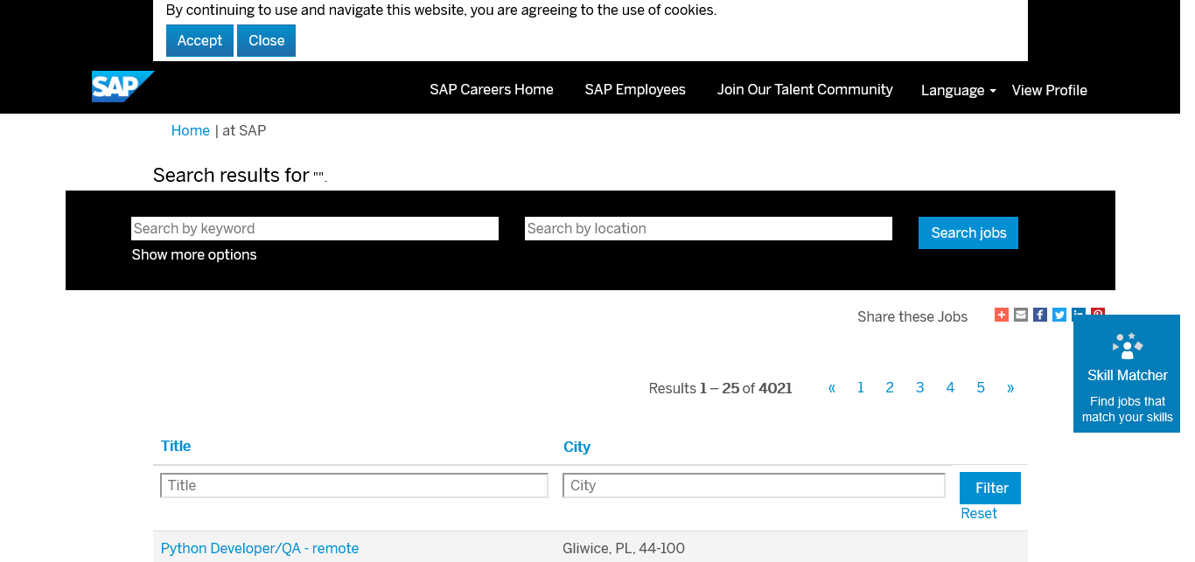Reset the table filters
This screenshot has height=562, width=1195.
pos(979,513)
